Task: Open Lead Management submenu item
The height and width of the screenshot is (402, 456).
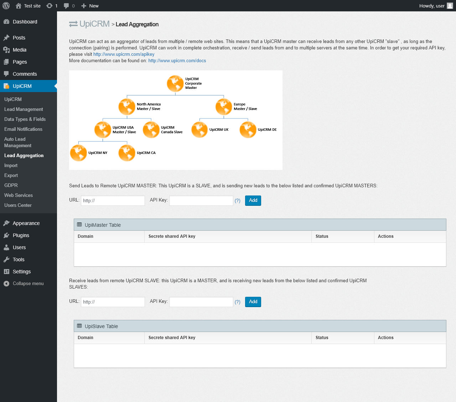Action: click(24, 109)
